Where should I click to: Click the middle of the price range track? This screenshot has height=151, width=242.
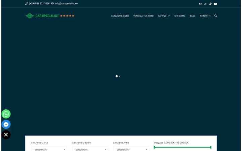coord(183,147)
